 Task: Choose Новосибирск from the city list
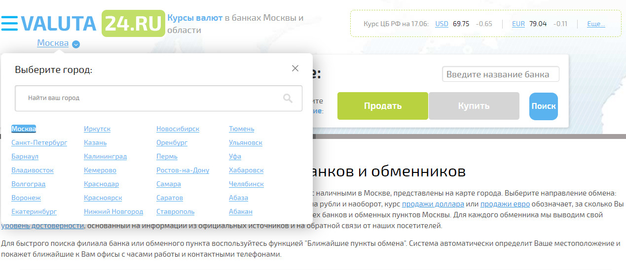[x=178, y=129]
